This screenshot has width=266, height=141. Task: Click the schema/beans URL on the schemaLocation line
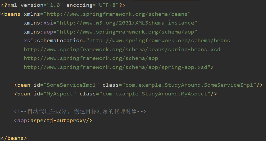tap(159, 41)
